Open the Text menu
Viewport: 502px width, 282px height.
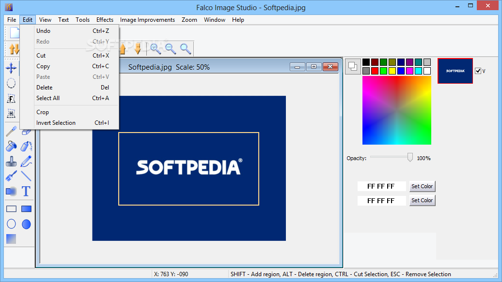[x=63, y=20]
